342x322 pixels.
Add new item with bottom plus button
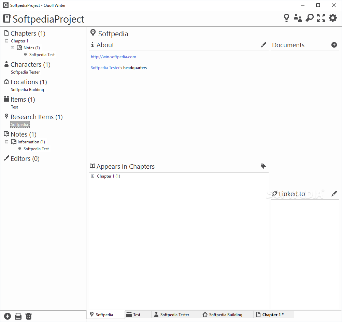[x=8, y=316]
